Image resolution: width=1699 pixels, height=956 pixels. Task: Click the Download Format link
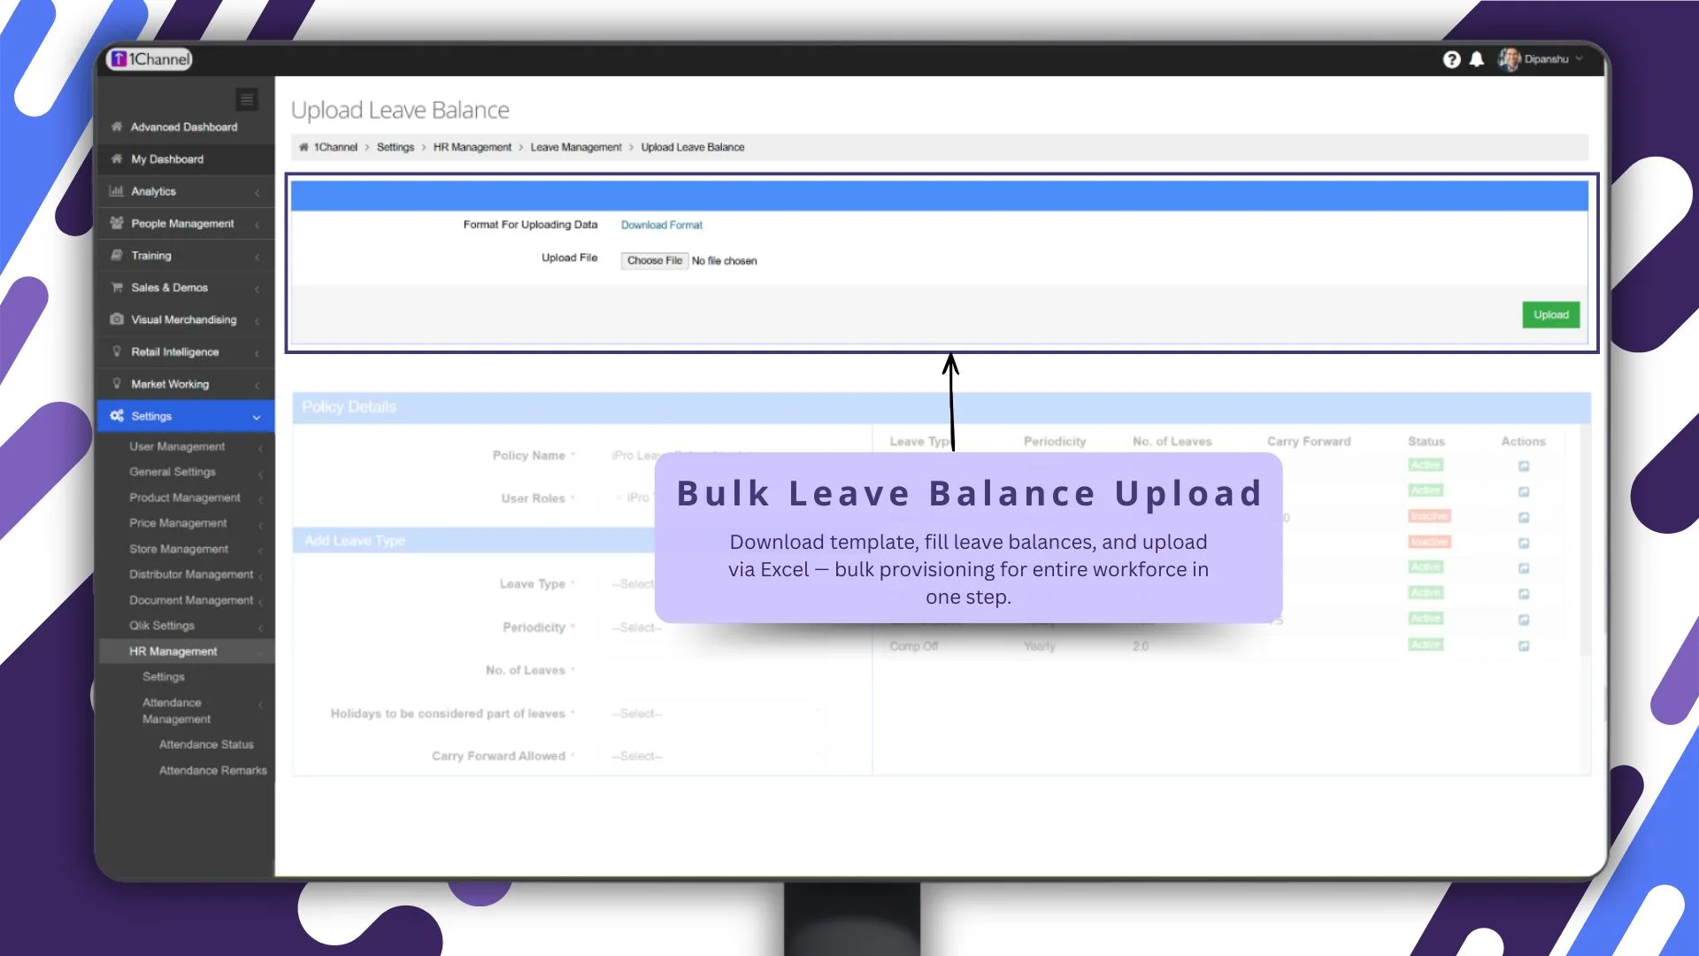coord(661,225)
